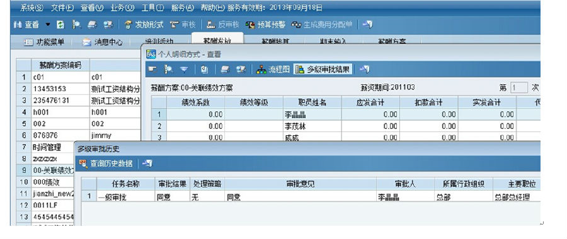The width and height of the screenshot is (567, 239).
Task: Click the 反审核 toolbar button
Action: point(223,25)
